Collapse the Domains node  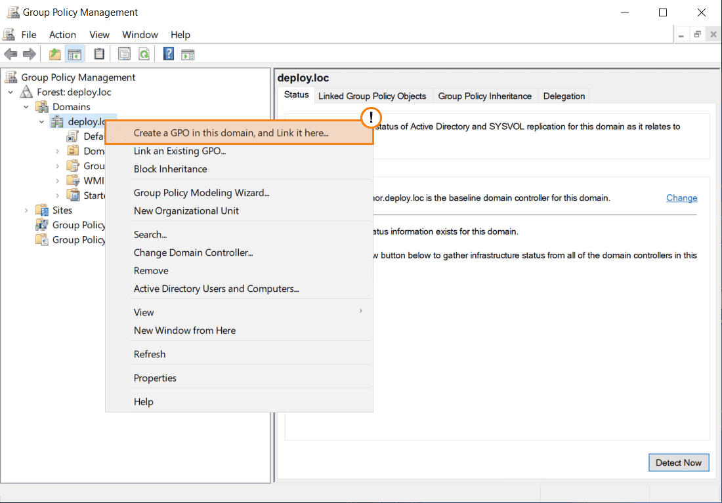26,107
